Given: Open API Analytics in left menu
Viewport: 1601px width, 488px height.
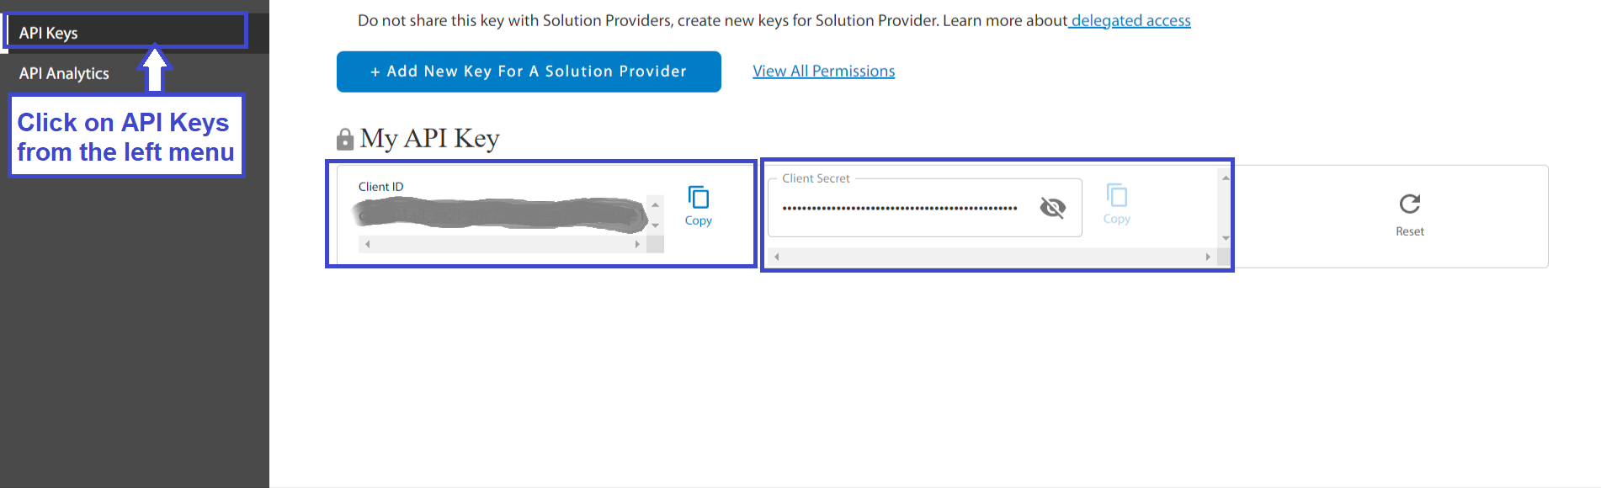Looking at the screenshot, I should click(64, 73).
